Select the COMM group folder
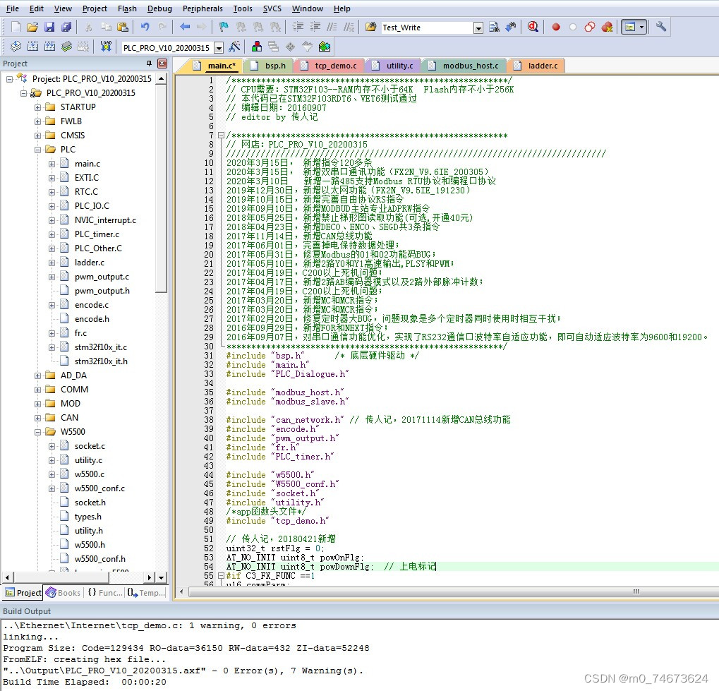The image size is (719, 691). pos(74,390)
